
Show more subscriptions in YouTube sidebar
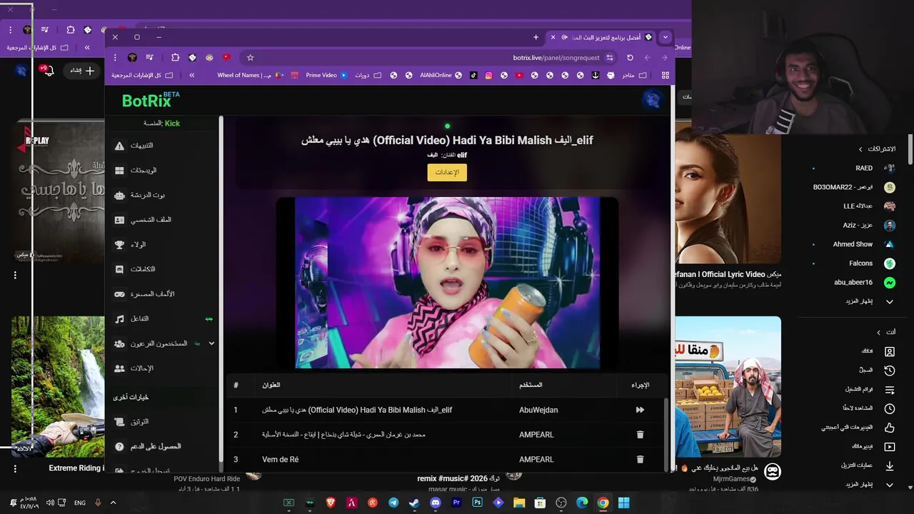coord(868,301)
